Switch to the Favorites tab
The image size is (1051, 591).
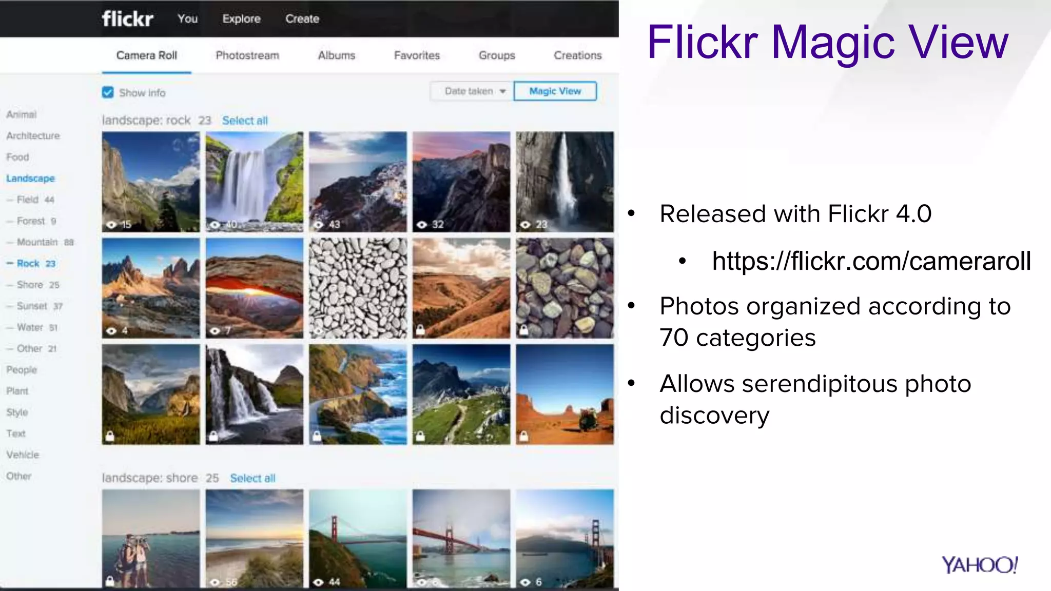click(417, 55)
